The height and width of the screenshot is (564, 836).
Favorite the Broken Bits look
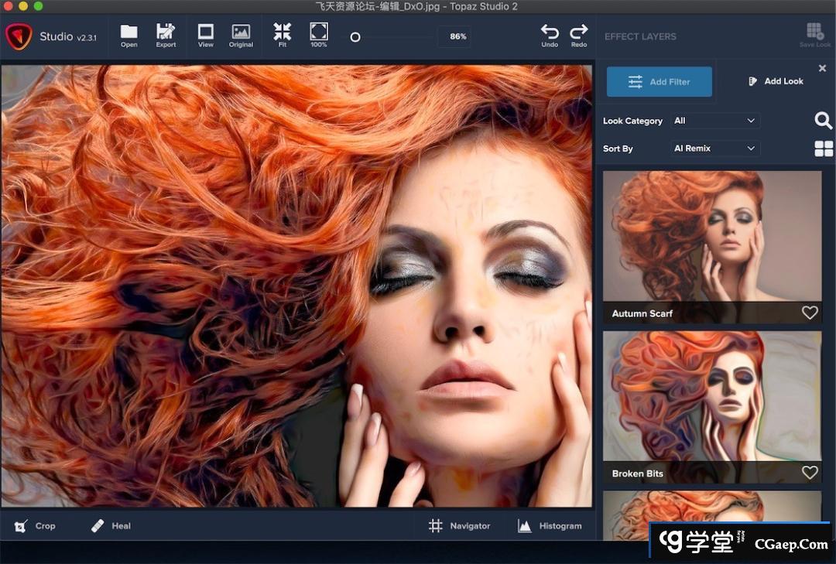tap(810, 473)
